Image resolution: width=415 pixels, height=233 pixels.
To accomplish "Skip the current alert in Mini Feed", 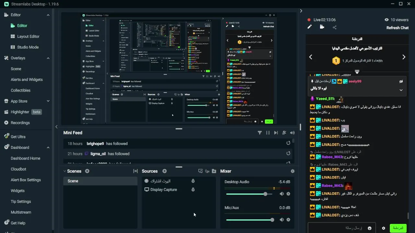I will (x=276, y=133).
